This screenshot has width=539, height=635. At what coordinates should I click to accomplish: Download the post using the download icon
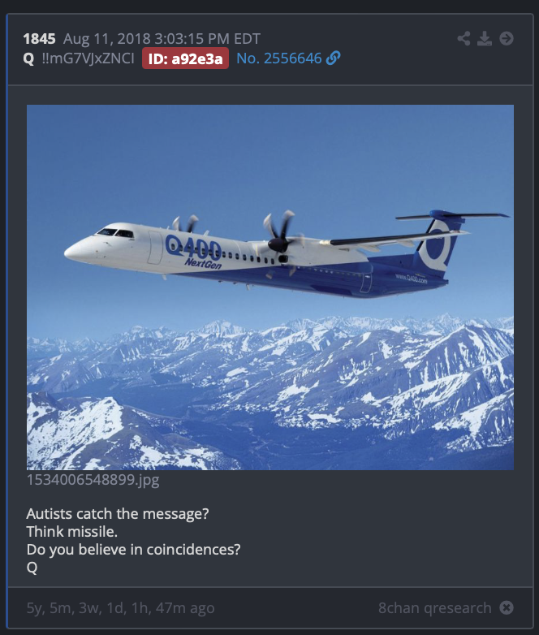(x=485, y=38)
